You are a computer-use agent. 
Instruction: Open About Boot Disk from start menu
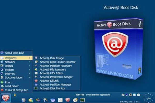click(17, 53)
